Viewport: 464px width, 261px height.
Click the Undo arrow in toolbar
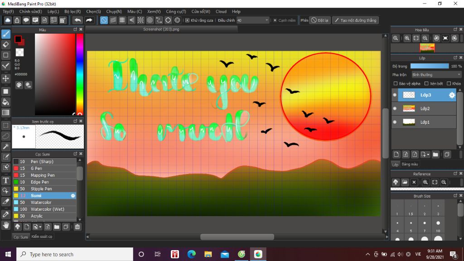pyautogui.click(x=77, y=20)
